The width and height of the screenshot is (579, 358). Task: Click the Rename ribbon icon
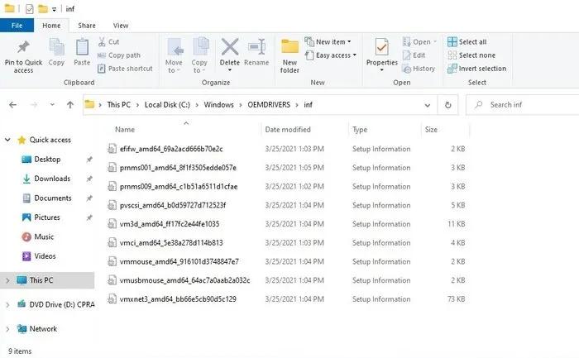[x=256, y=47]
